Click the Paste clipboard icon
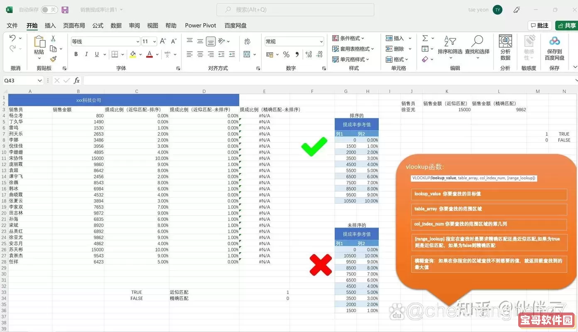 [39, 41]
